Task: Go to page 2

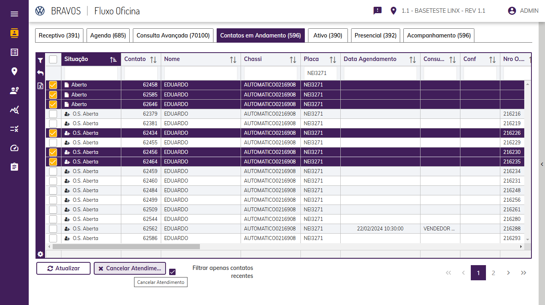Action: click(494, 273)
